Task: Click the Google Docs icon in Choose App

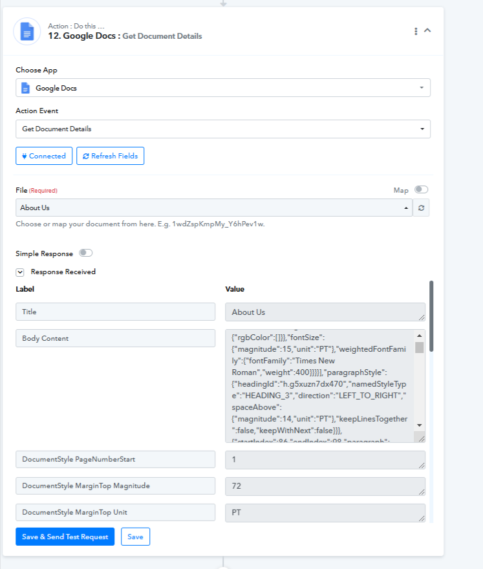Action: point(25,88)
